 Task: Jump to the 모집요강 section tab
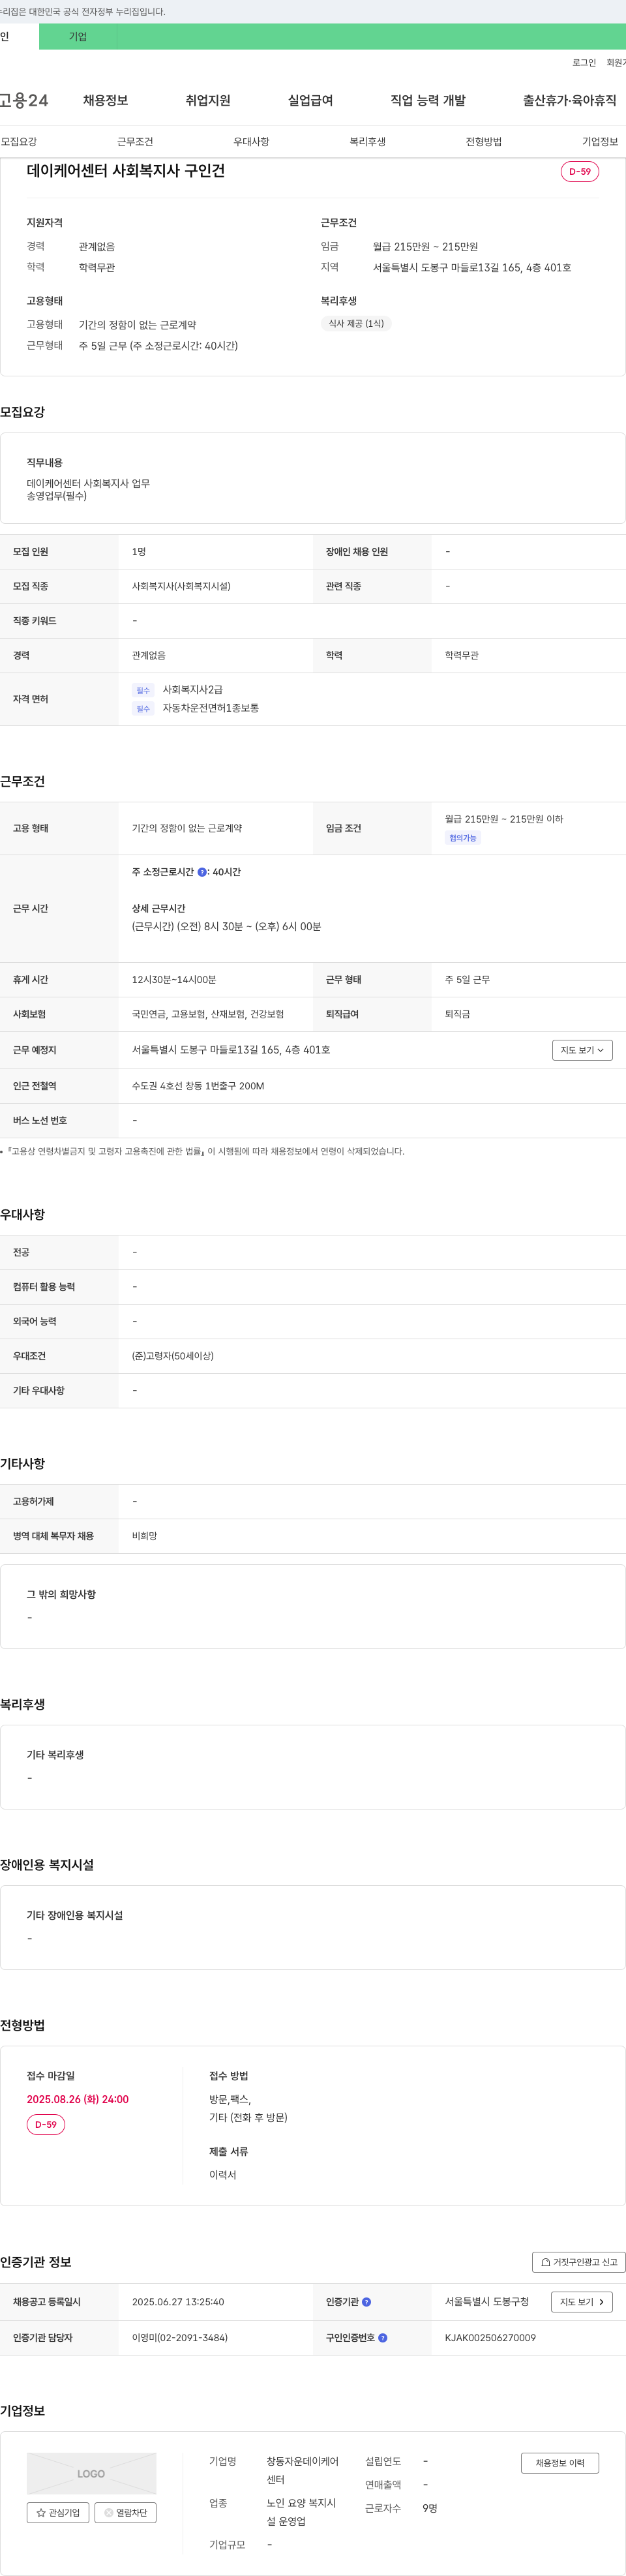coord(19,142)
